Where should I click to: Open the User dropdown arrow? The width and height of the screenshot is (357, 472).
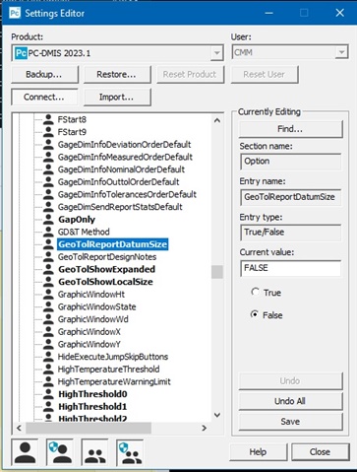pos(341,52)
